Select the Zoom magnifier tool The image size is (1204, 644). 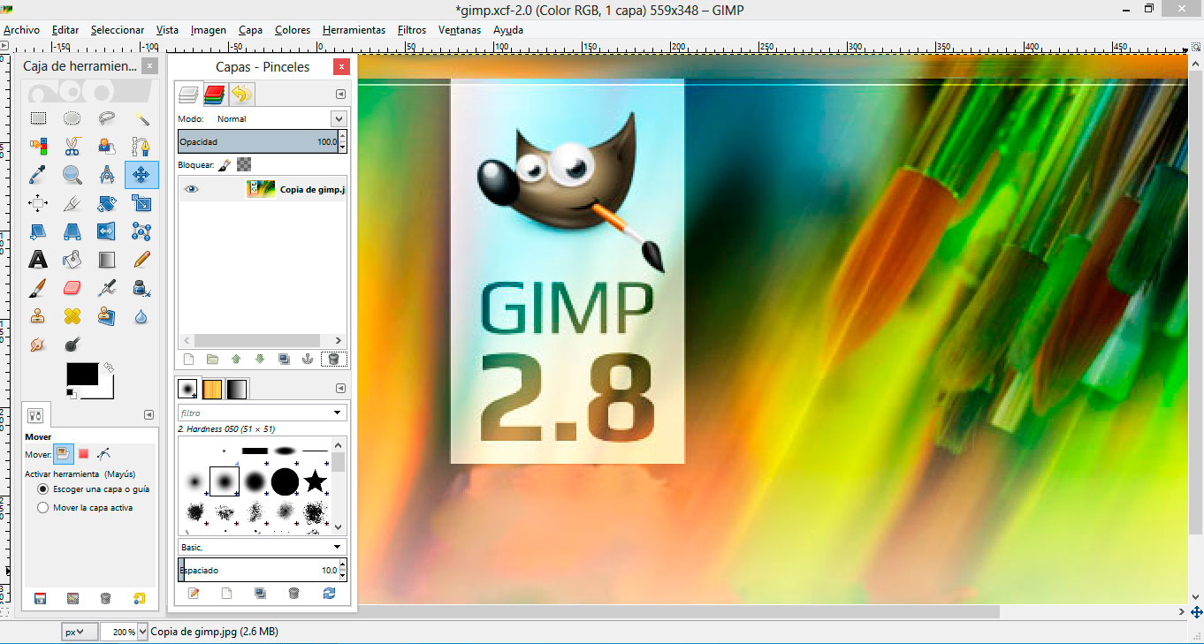pos(72,175)
